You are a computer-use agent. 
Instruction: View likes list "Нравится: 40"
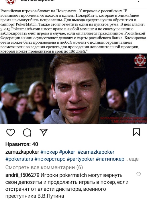(x=22, y=144)
